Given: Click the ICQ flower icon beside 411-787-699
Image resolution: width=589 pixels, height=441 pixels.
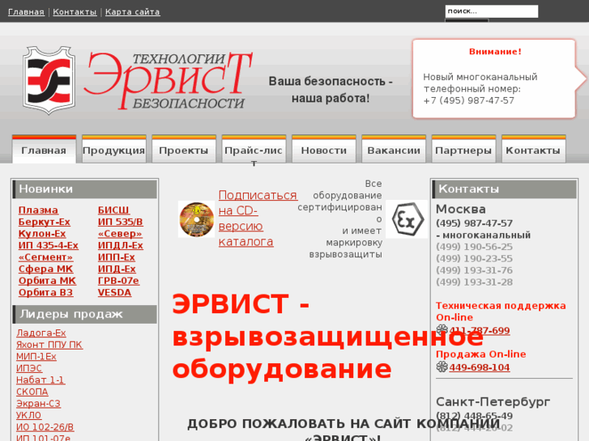Looking at the screenshot, I should pyautogui.click(x=442, y=330).
